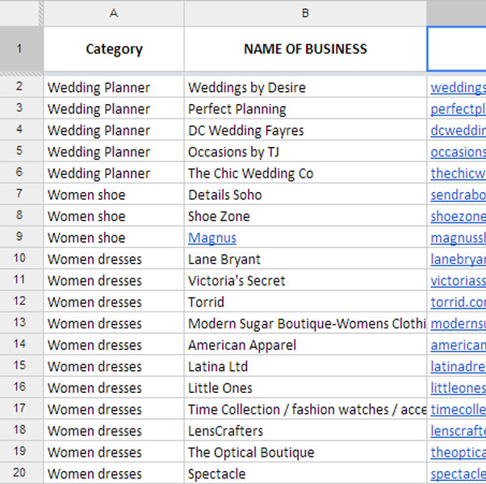Click the Modern Sugar Boutique cell
Viewport: 486px width, 484px height.
305,323
